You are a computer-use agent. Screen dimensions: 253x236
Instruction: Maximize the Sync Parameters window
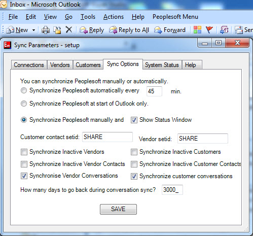click(219, 43)
